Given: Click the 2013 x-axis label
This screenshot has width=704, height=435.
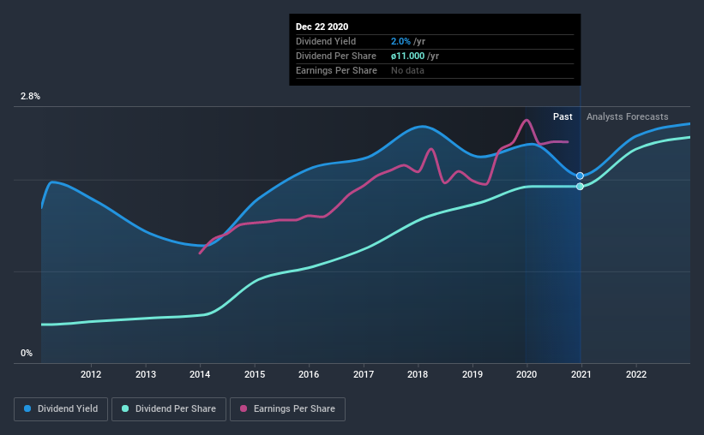Looking at the screenshot, I should tap(146, 374).
